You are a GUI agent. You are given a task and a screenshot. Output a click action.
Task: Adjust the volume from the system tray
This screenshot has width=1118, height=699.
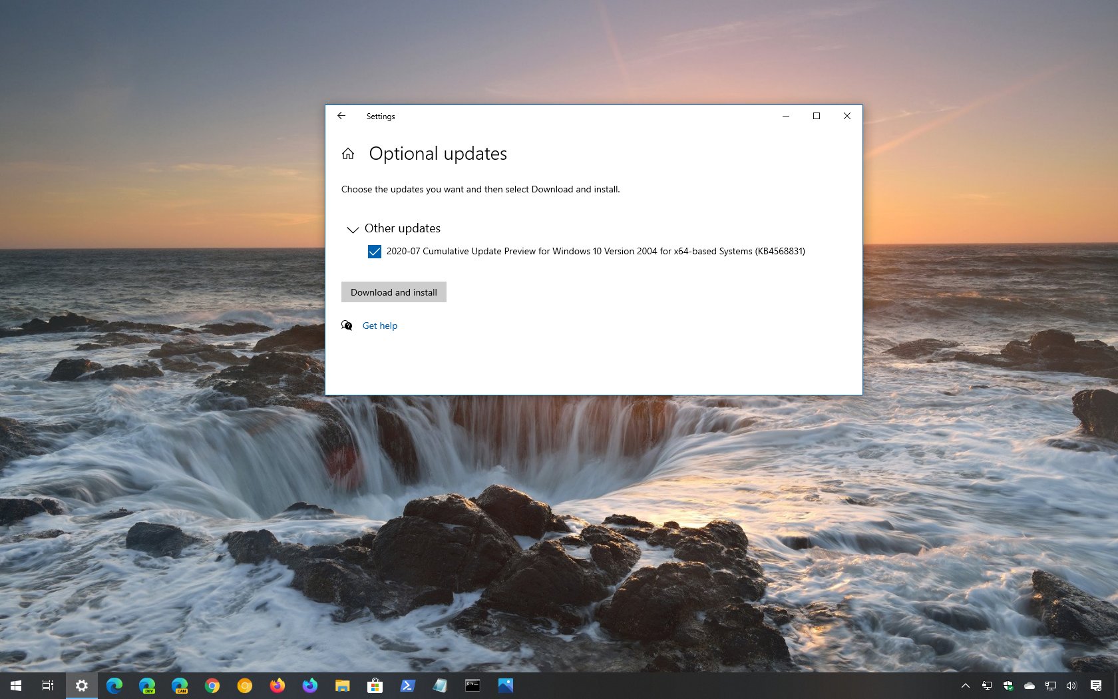coord(1071,686)
